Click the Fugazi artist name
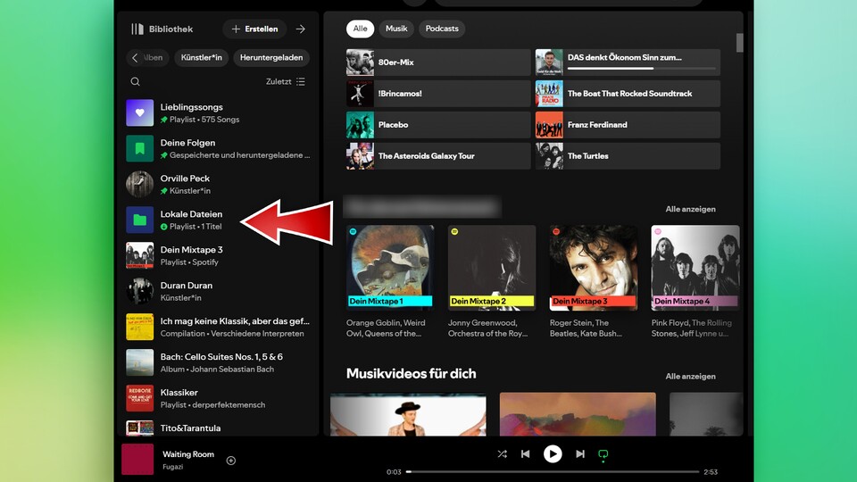857x482 pixels. click(172, 467)
